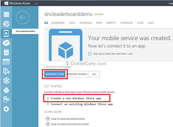This screenshot has height=127, width=173.
Task: Go back using circled arrow button
Action: point(22,18)
